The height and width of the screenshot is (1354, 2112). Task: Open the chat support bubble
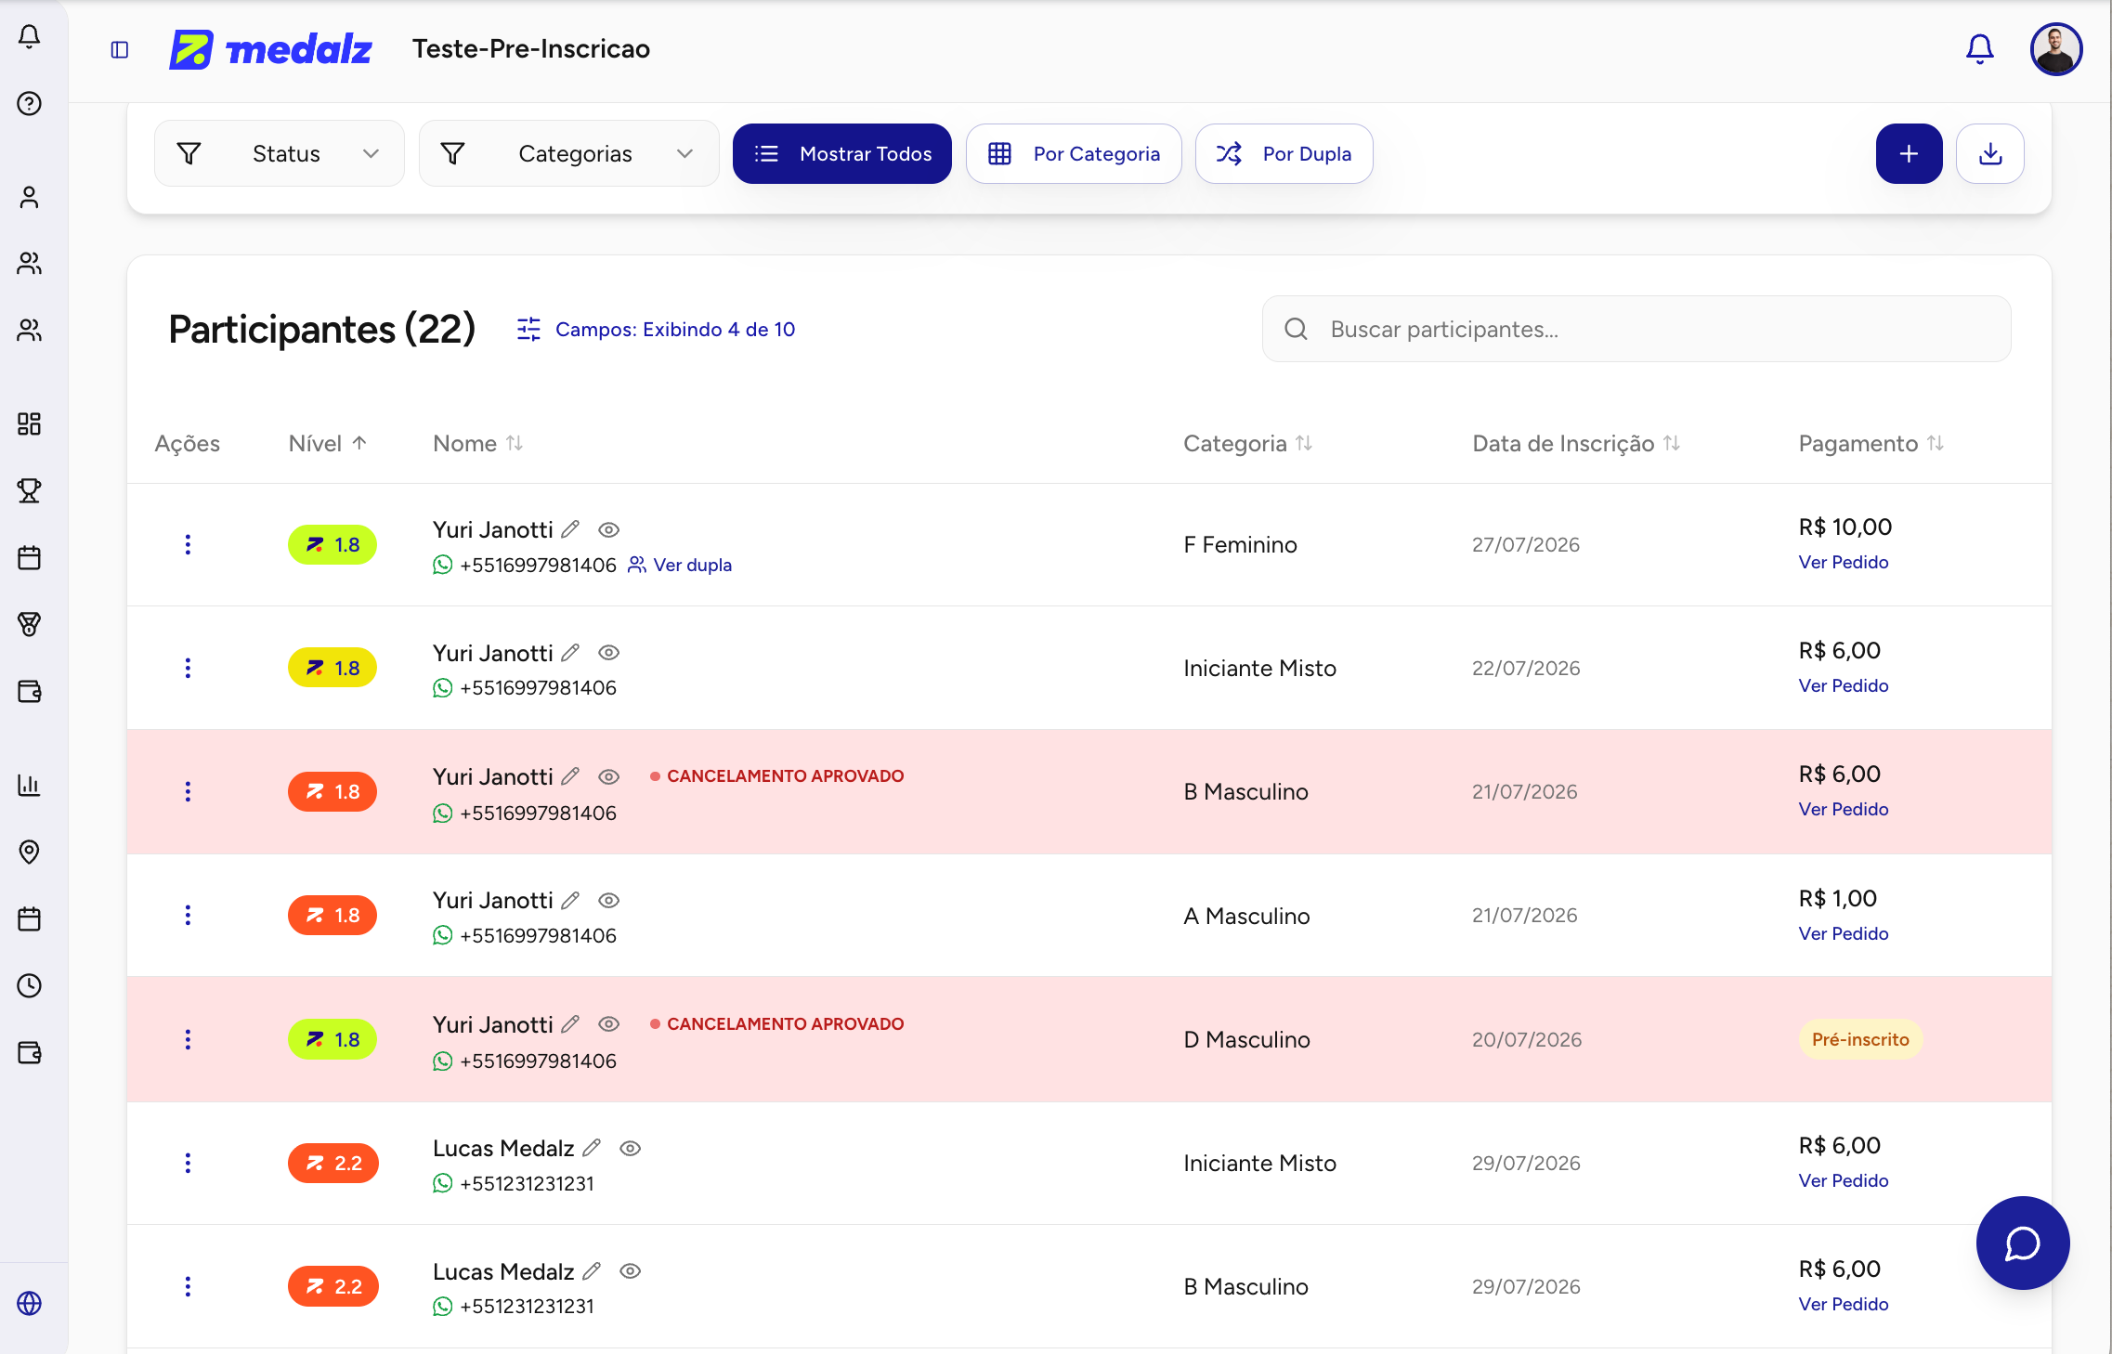tap(2023, 1243)
